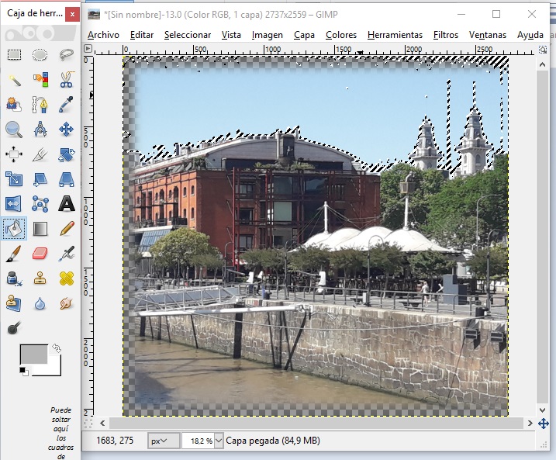The image size is (556, 460).
Task: Select the Pencil tool
Action: coord(67,229)
